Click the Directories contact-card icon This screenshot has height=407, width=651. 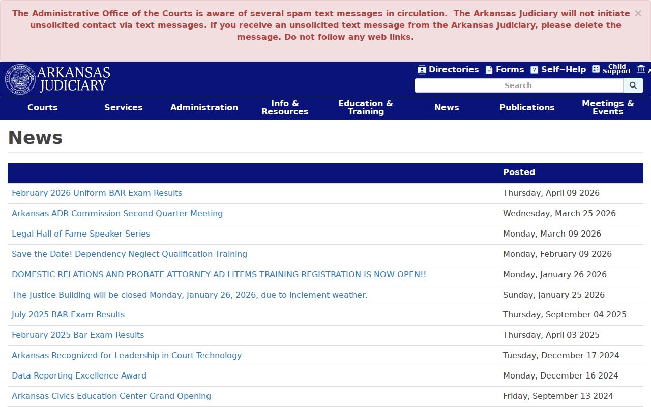pyautogui.click(x=422, y=70)
